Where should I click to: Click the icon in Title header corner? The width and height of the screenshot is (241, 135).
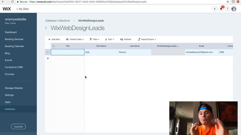pos(53,46)
